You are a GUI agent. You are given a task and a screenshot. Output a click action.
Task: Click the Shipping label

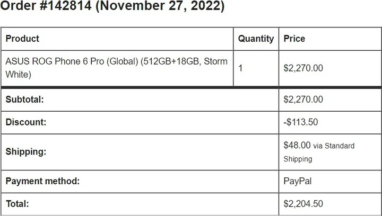pos(26,151)
